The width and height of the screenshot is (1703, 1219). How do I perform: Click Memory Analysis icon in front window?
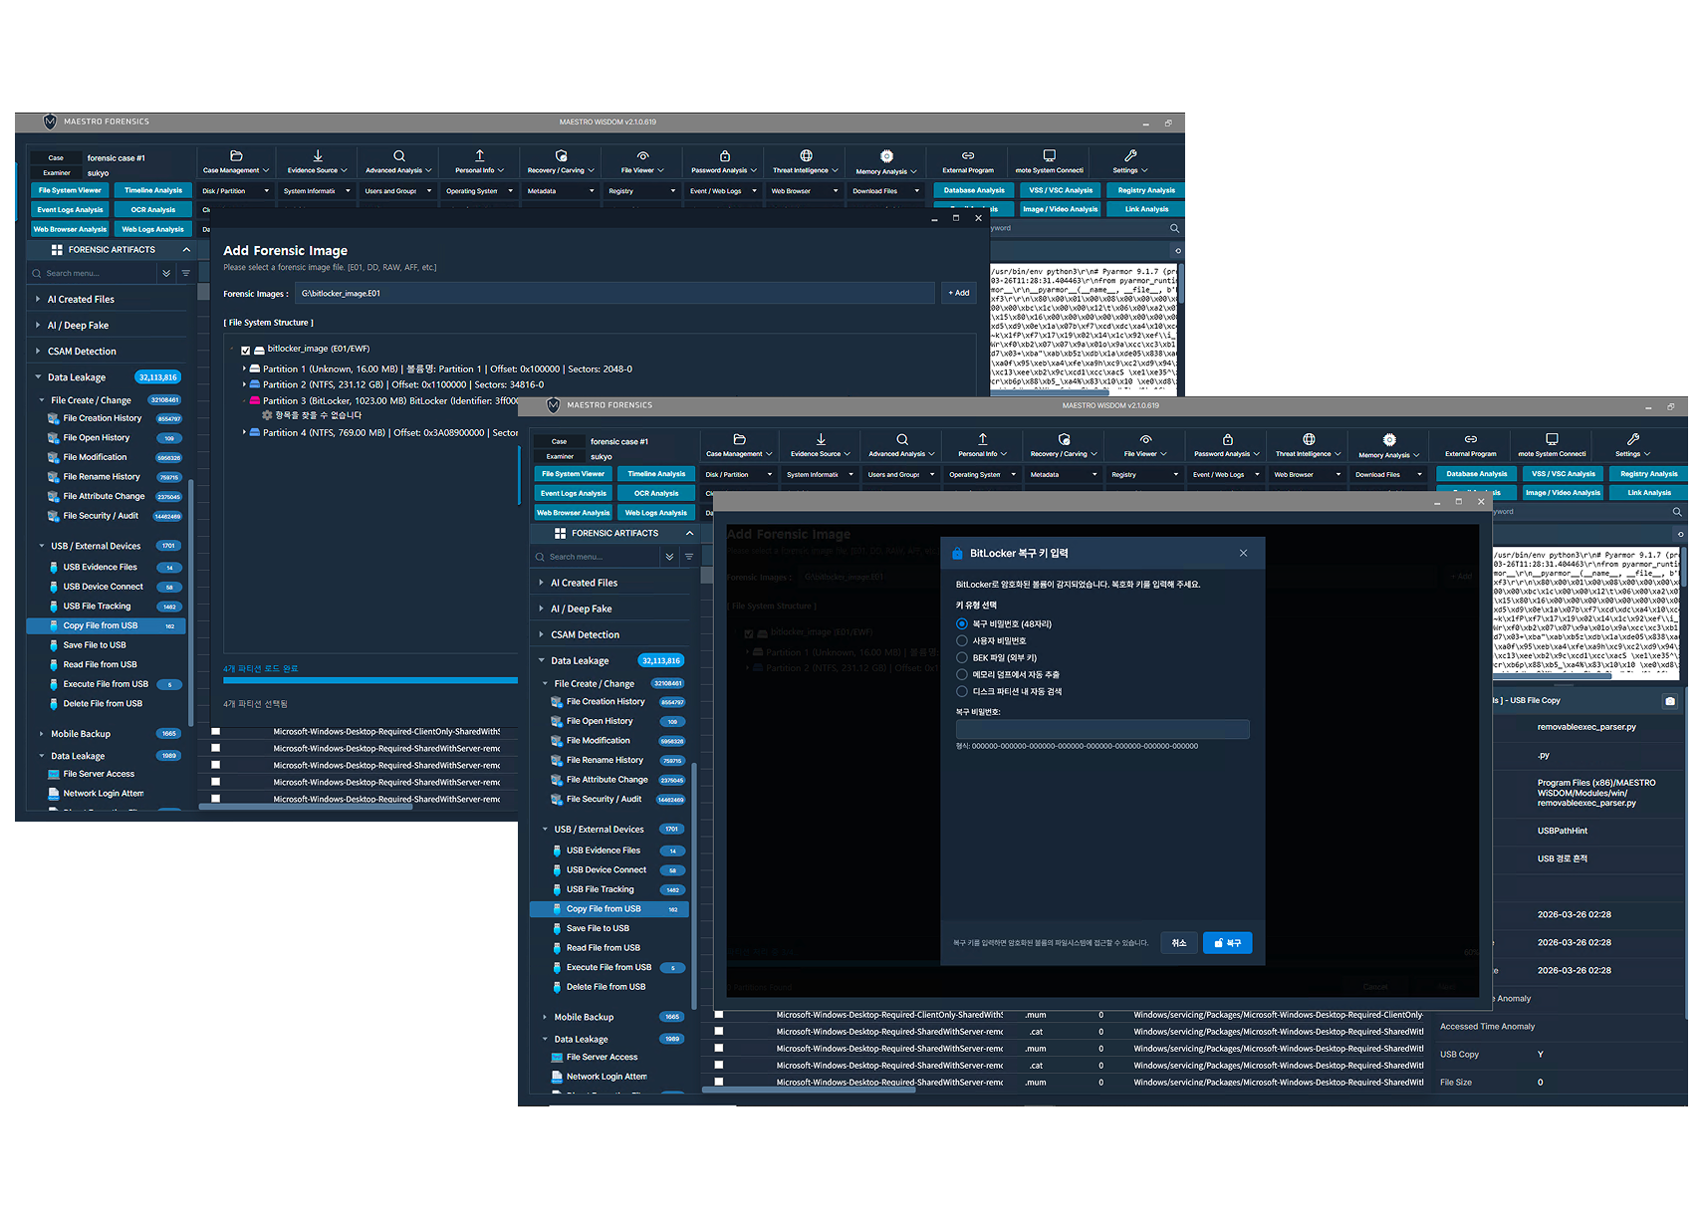tap(1389, 439)
